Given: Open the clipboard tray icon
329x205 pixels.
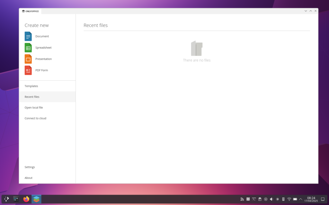Looking at the screenshot, I should (260, 199).
